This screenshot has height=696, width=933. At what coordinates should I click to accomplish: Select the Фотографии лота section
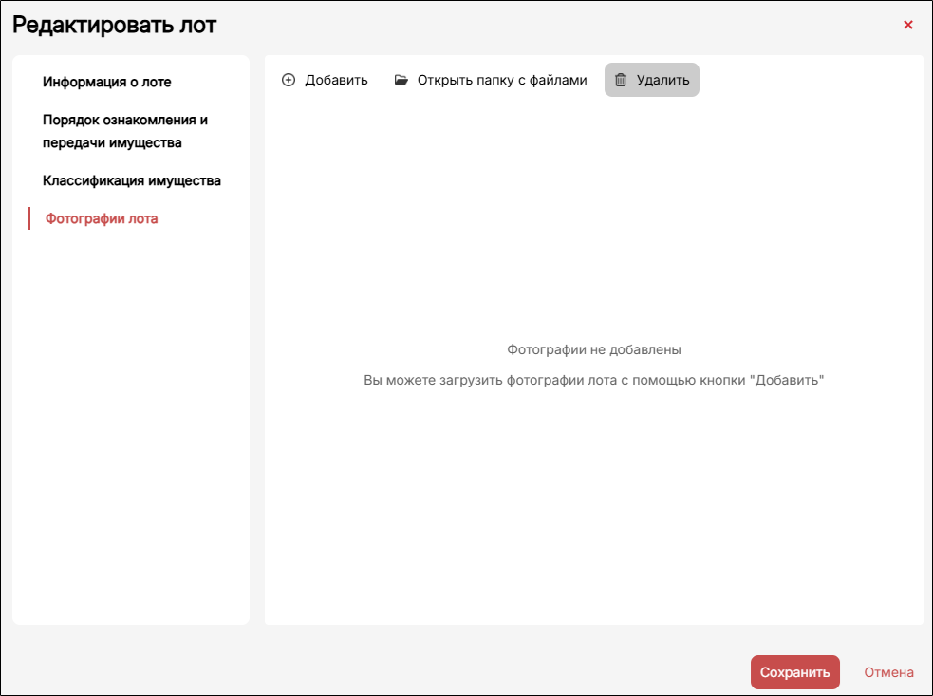(x=102, y=218)
